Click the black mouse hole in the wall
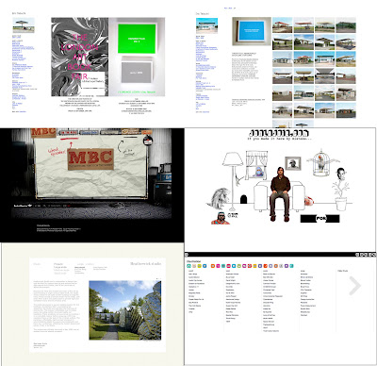 coord(243,199)
